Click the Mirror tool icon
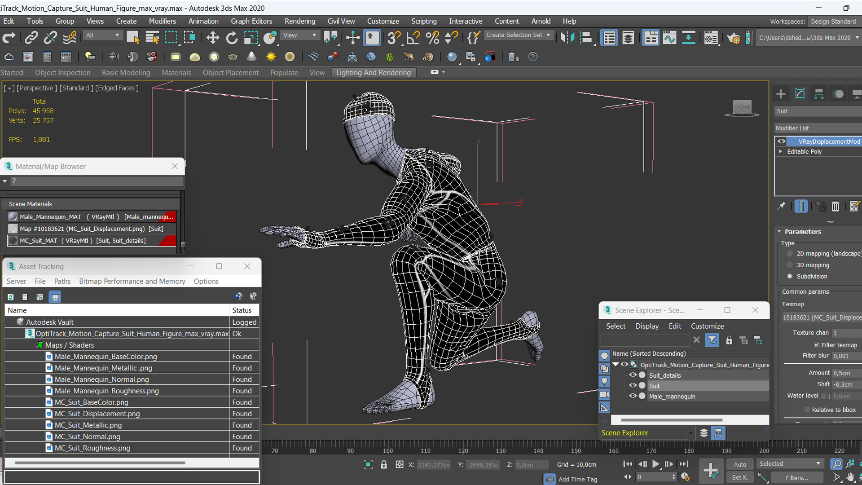The image size is (862, 485). 567,38
